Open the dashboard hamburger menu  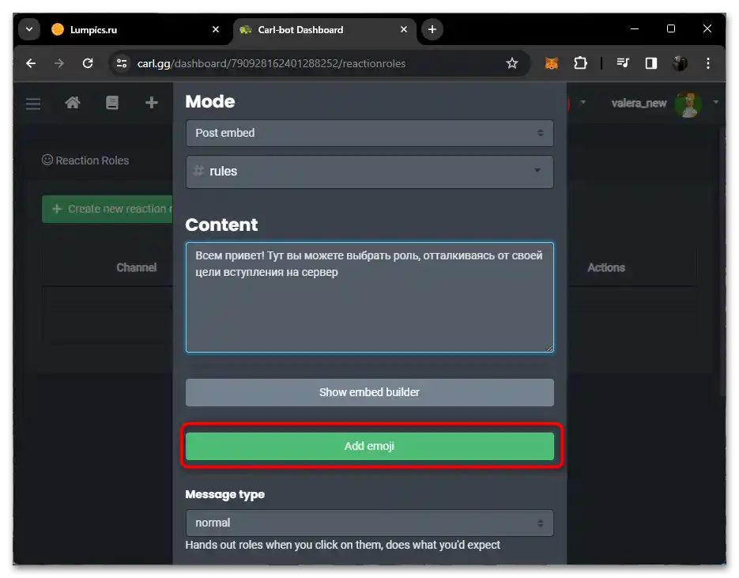coord(33,104)
